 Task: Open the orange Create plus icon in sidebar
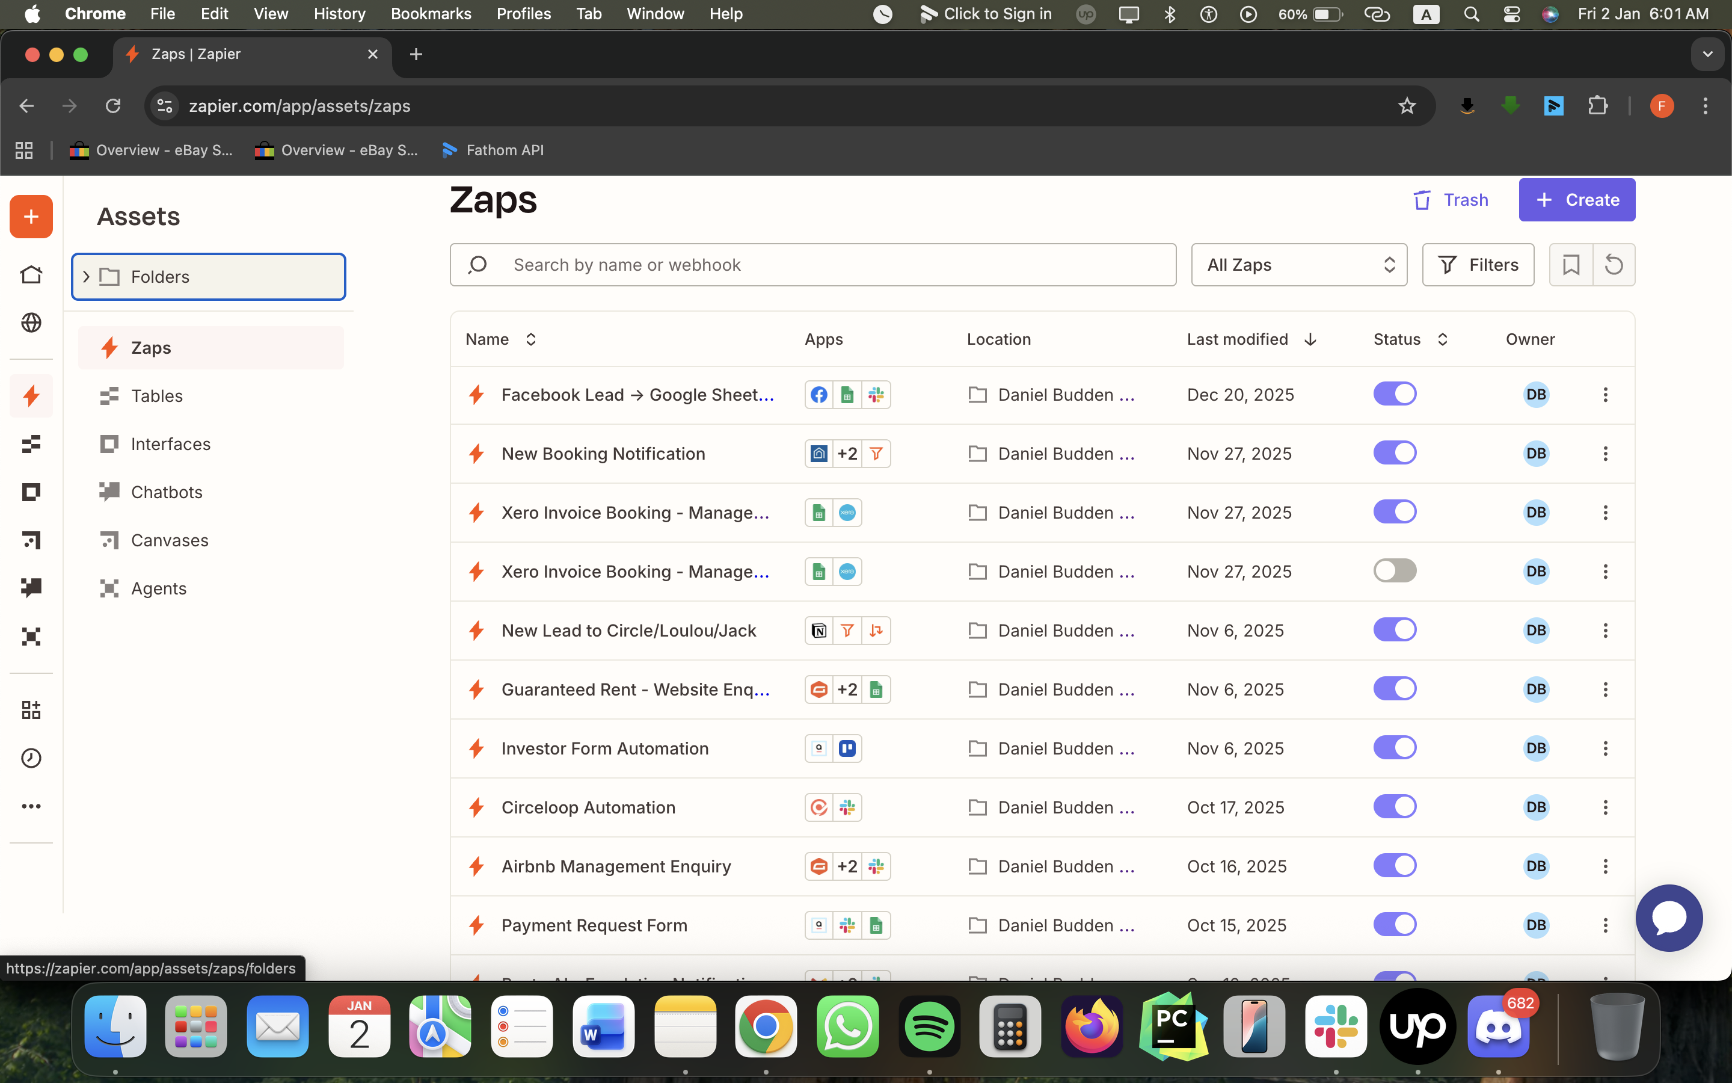(31, 217)
